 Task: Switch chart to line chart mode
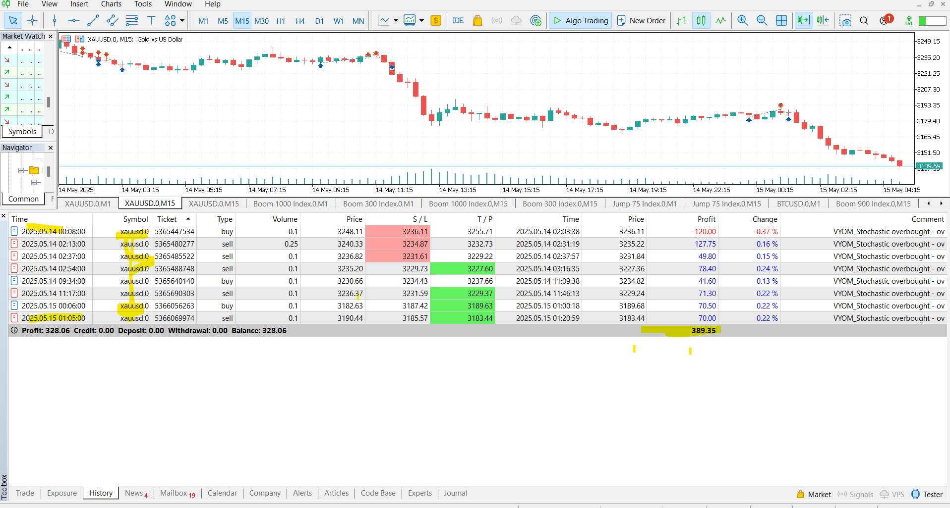(720, 21)
